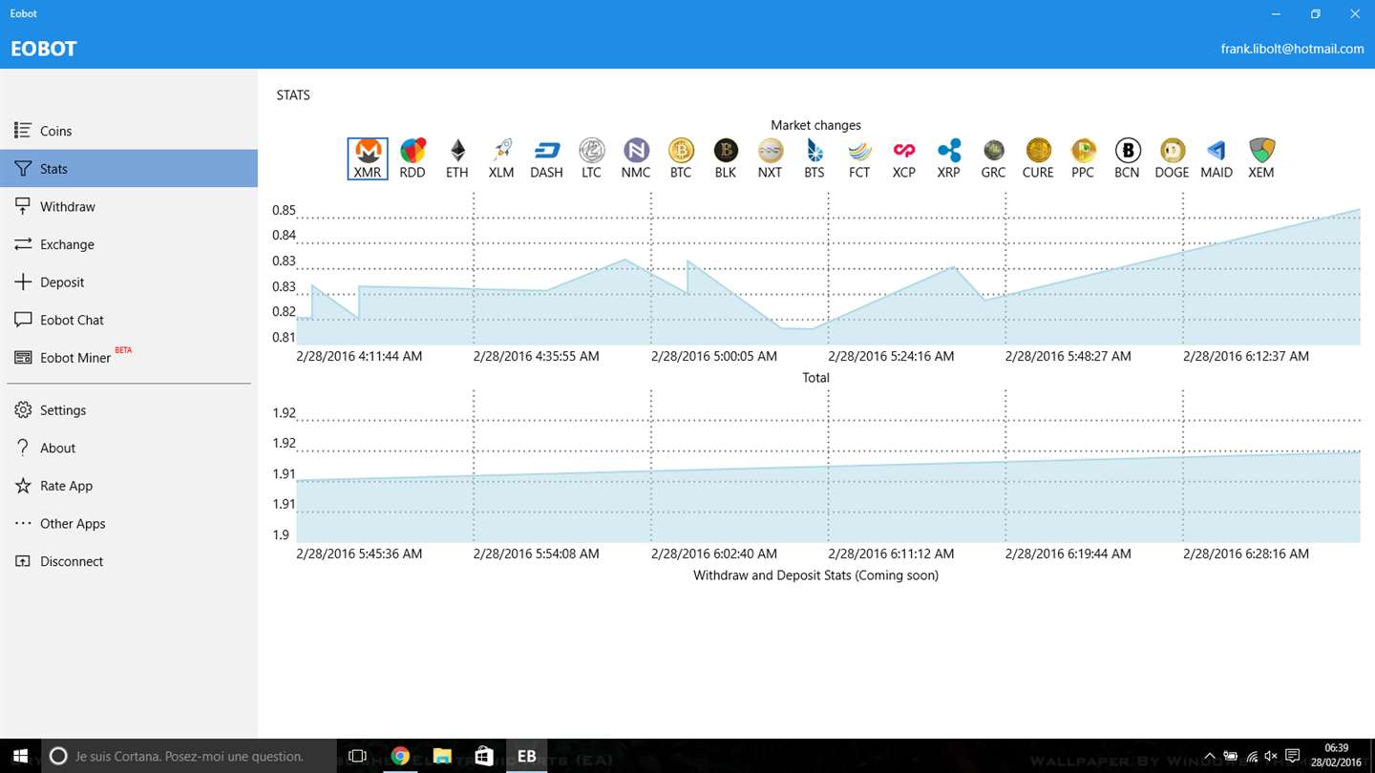1375x773 pixels.
Task: Select the DOGE coin icon
Action: [x=1172, y=158]
